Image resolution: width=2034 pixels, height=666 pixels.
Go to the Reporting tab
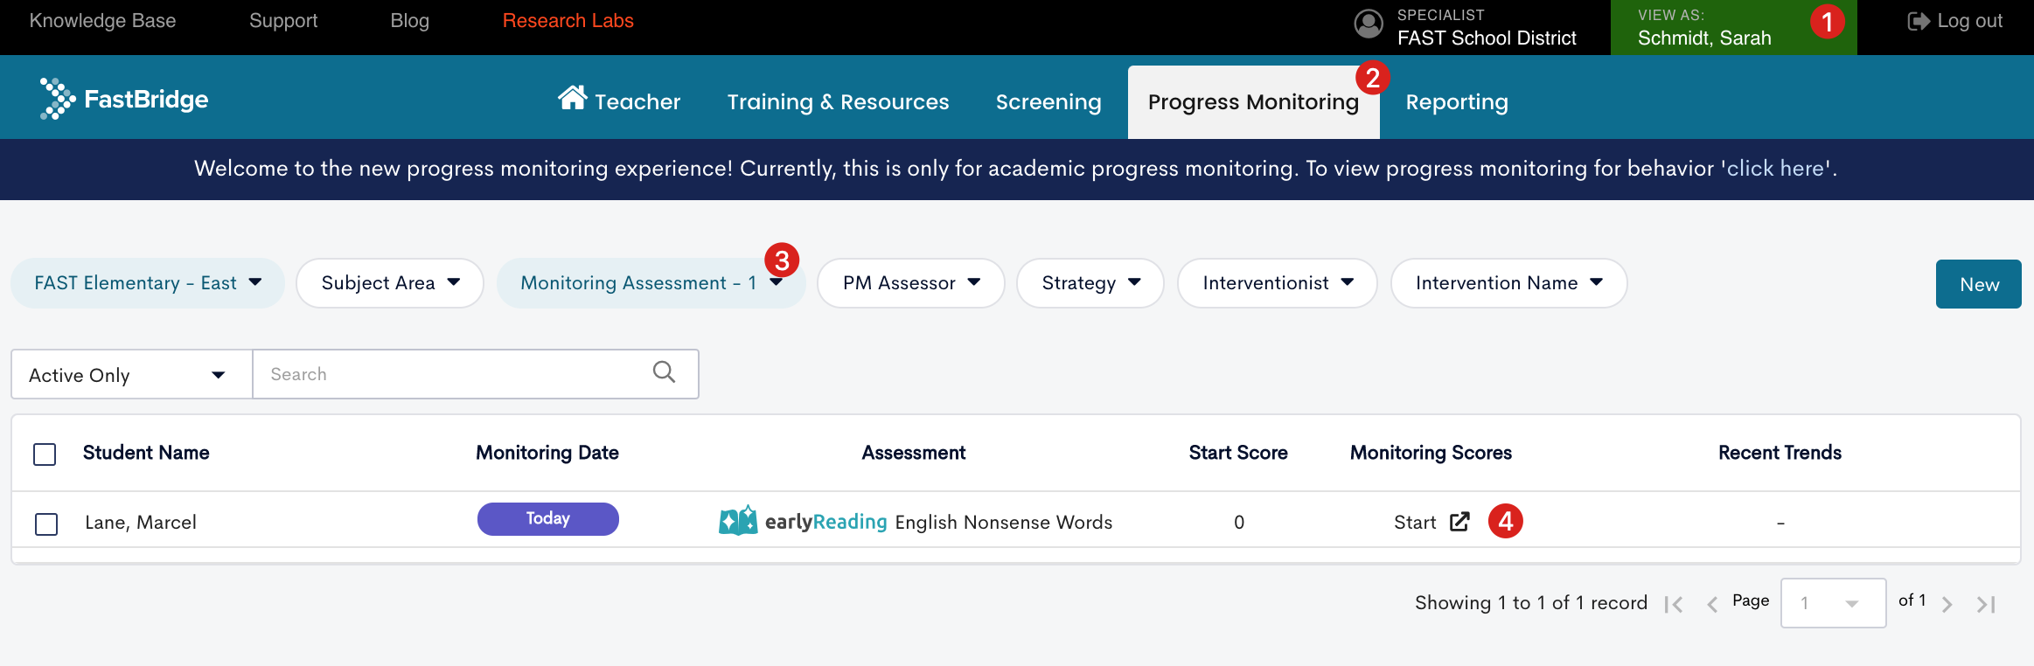click(1457, 102)
